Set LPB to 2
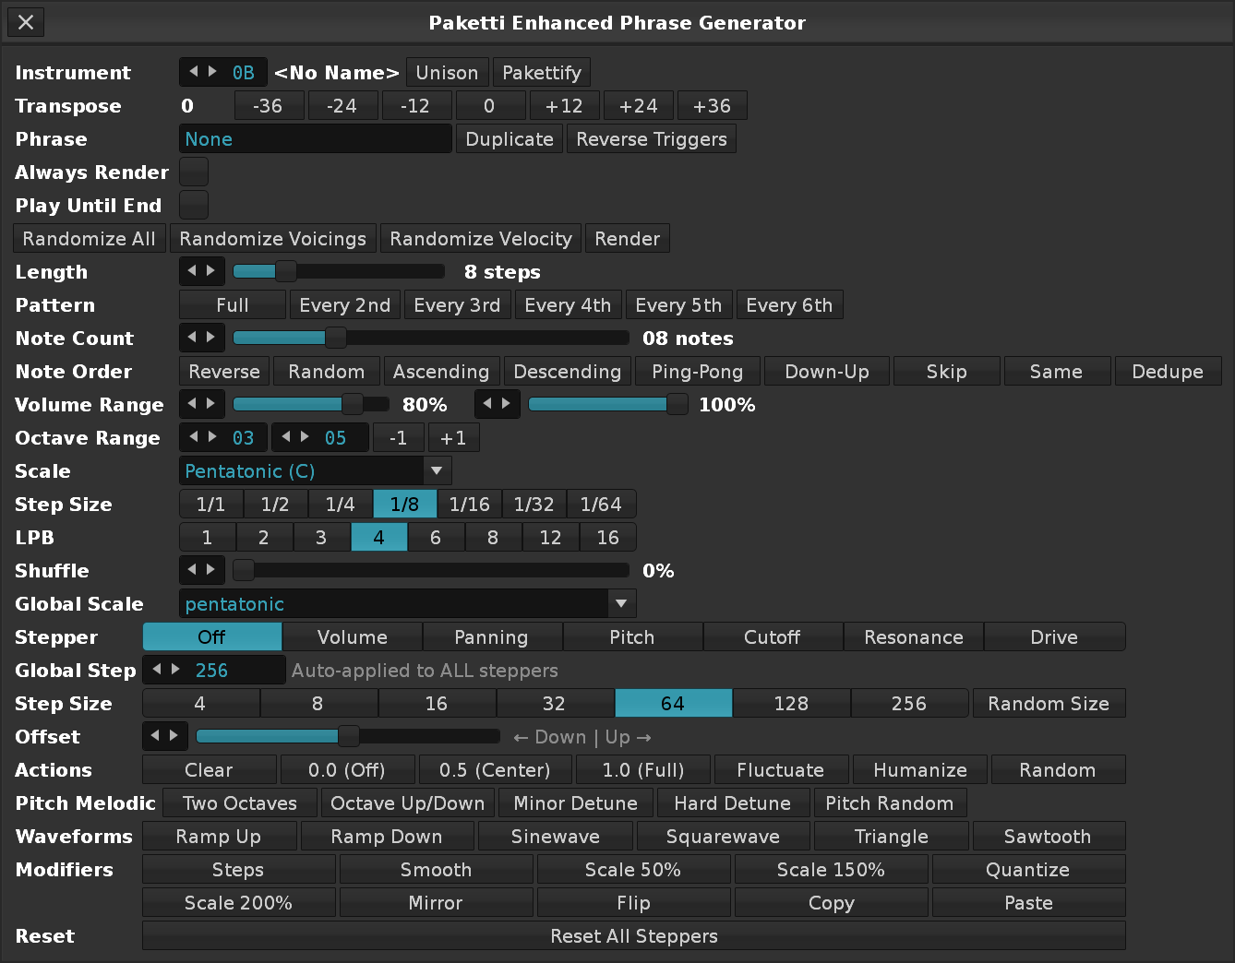Screen dimensions: 1235x963 tap(264, 538)
